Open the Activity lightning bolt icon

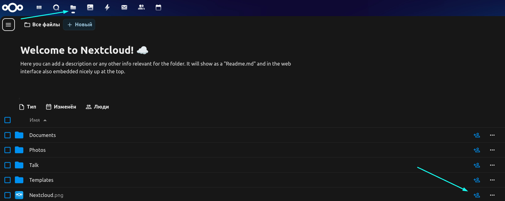pos(107,7)
